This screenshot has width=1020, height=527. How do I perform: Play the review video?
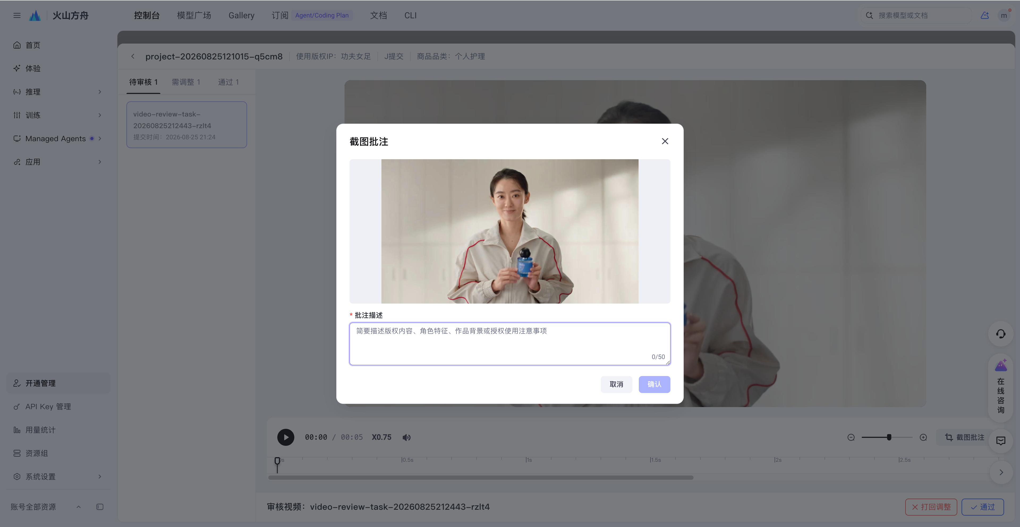coord(286,437)
